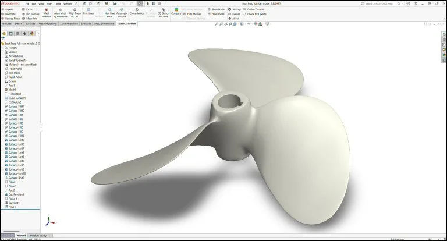Create a New Free Form surface
This screenshot has height=241, width=447.
tap(109, 13)
